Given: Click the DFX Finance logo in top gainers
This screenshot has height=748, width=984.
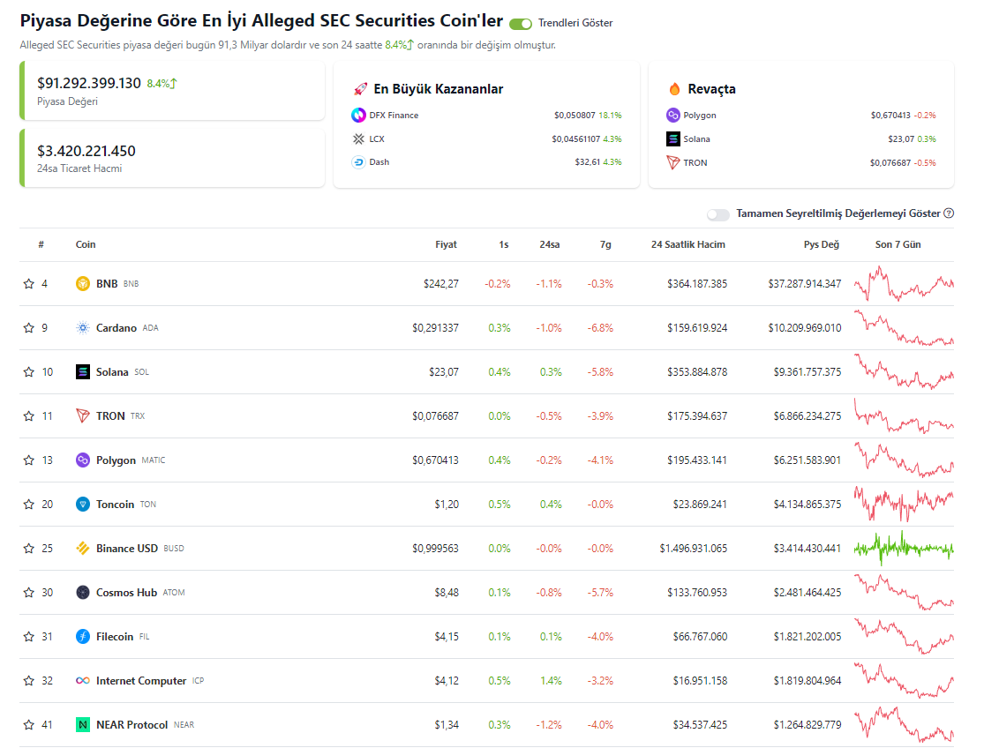Looking at the screenshot, I should [358, 116].
